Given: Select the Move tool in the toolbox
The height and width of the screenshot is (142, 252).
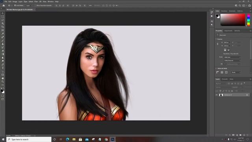Looking at the screenshot, I should pos(3,13).
